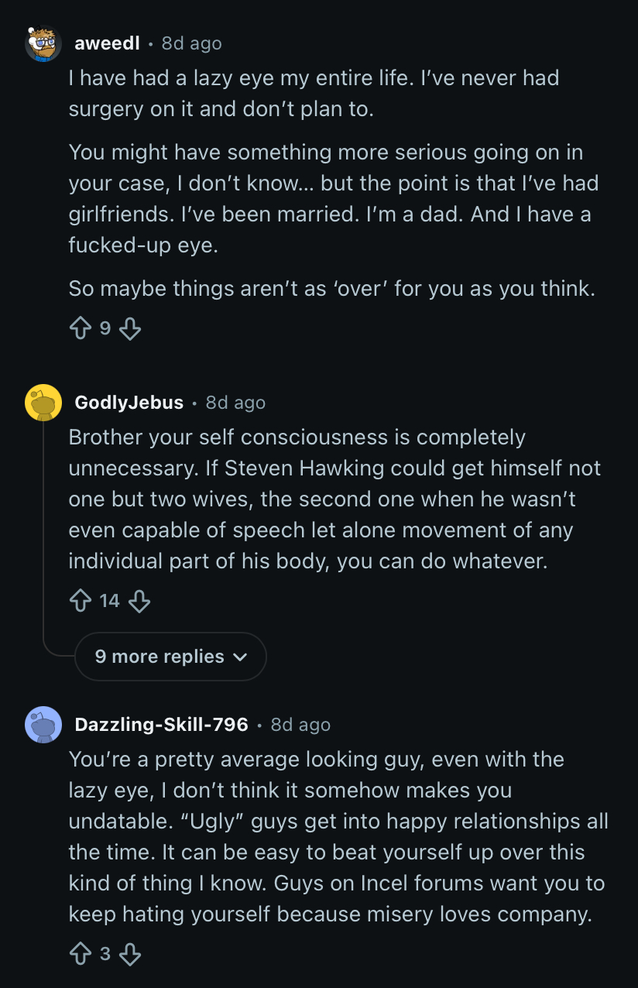Viewport: 638px width, 988px height.
Task: Click the chevron beside 9 more replies
Action: click(x=240, y=657)
